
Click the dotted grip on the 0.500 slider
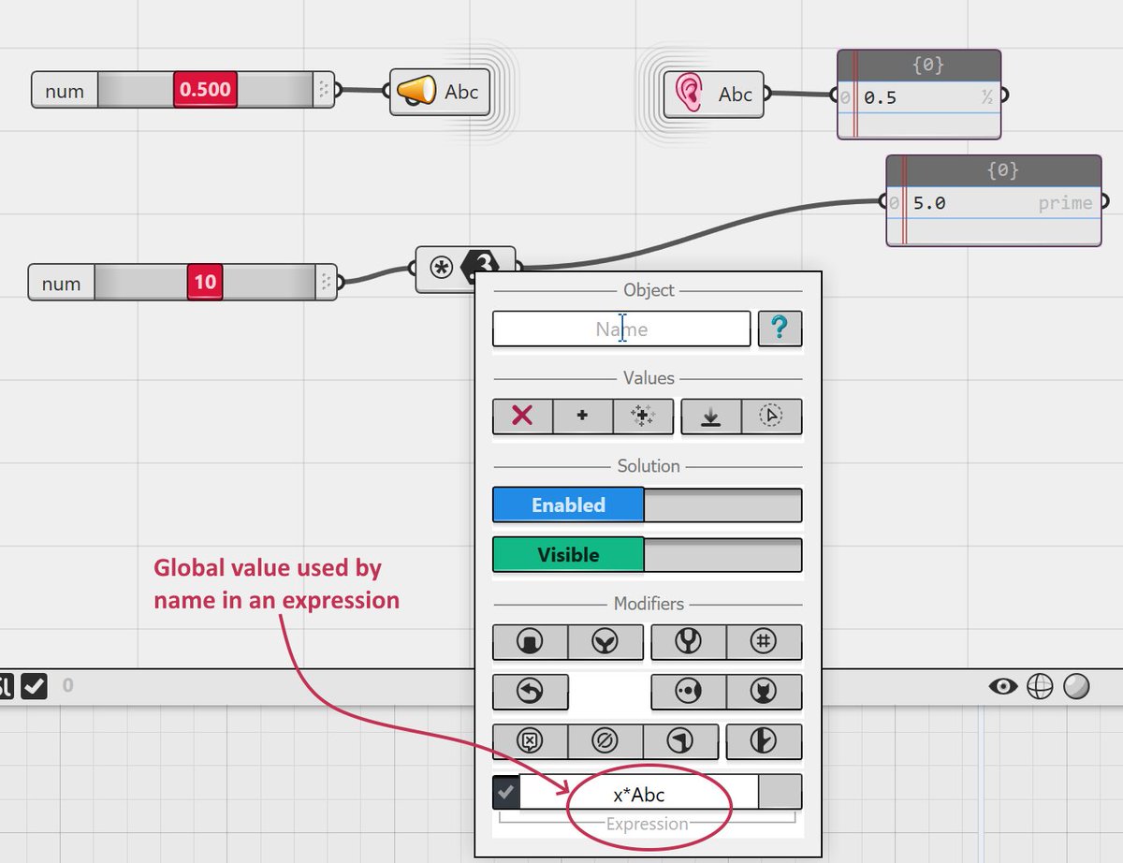[323, 91]
